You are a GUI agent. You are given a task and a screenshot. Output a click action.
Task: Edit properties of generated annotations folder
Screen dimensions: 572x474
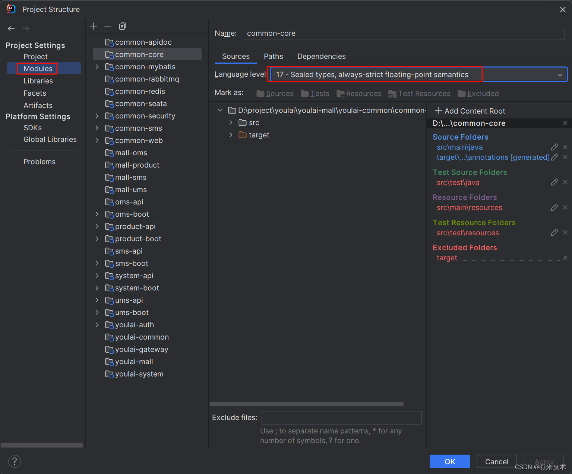click(554, 157)
